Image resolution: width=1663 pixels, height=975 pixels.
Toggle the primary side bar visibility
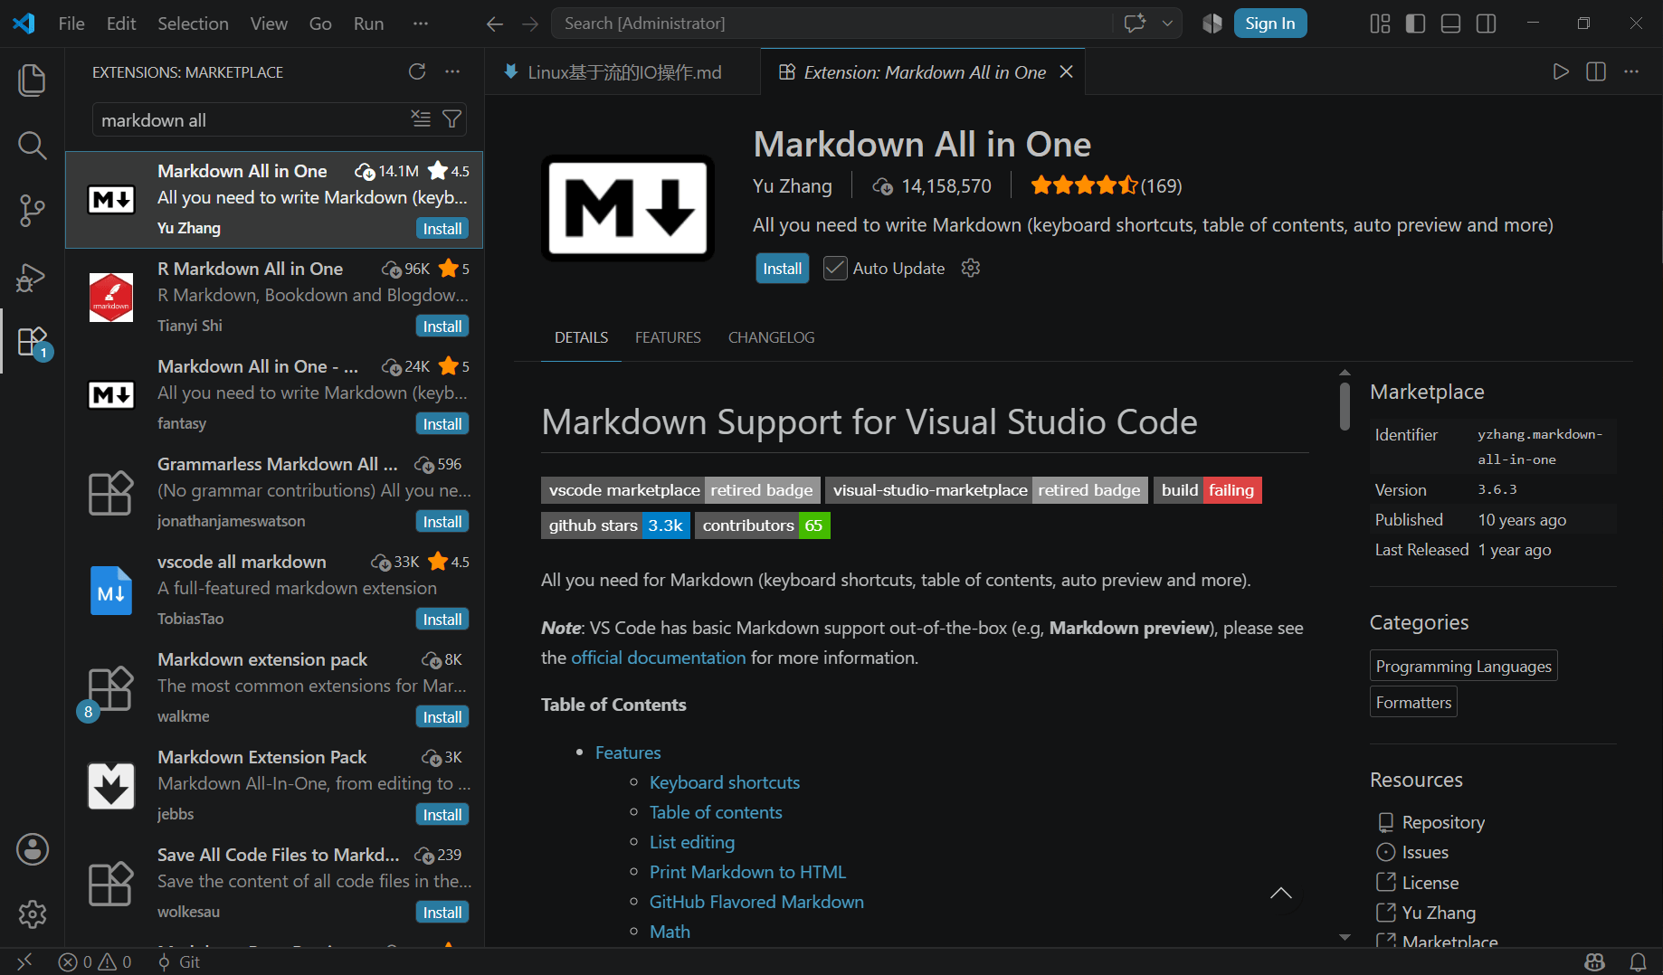click(1415, 24)
